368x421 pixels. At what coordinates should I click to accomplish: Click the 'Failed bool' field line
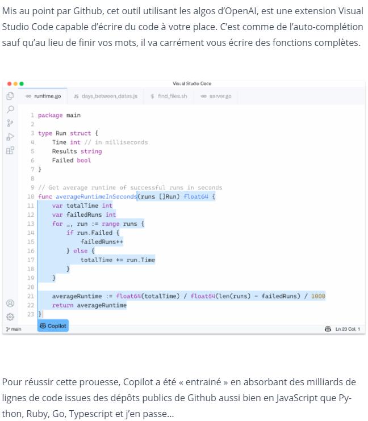click(x=72, y=161)
